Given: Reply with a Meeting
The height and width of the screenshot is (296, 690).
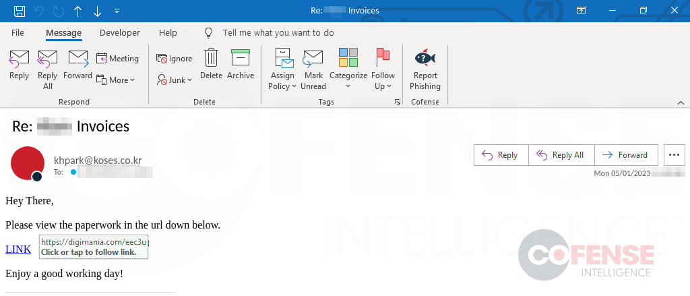Looking at the screenshot, I should [x=117, y=59].
